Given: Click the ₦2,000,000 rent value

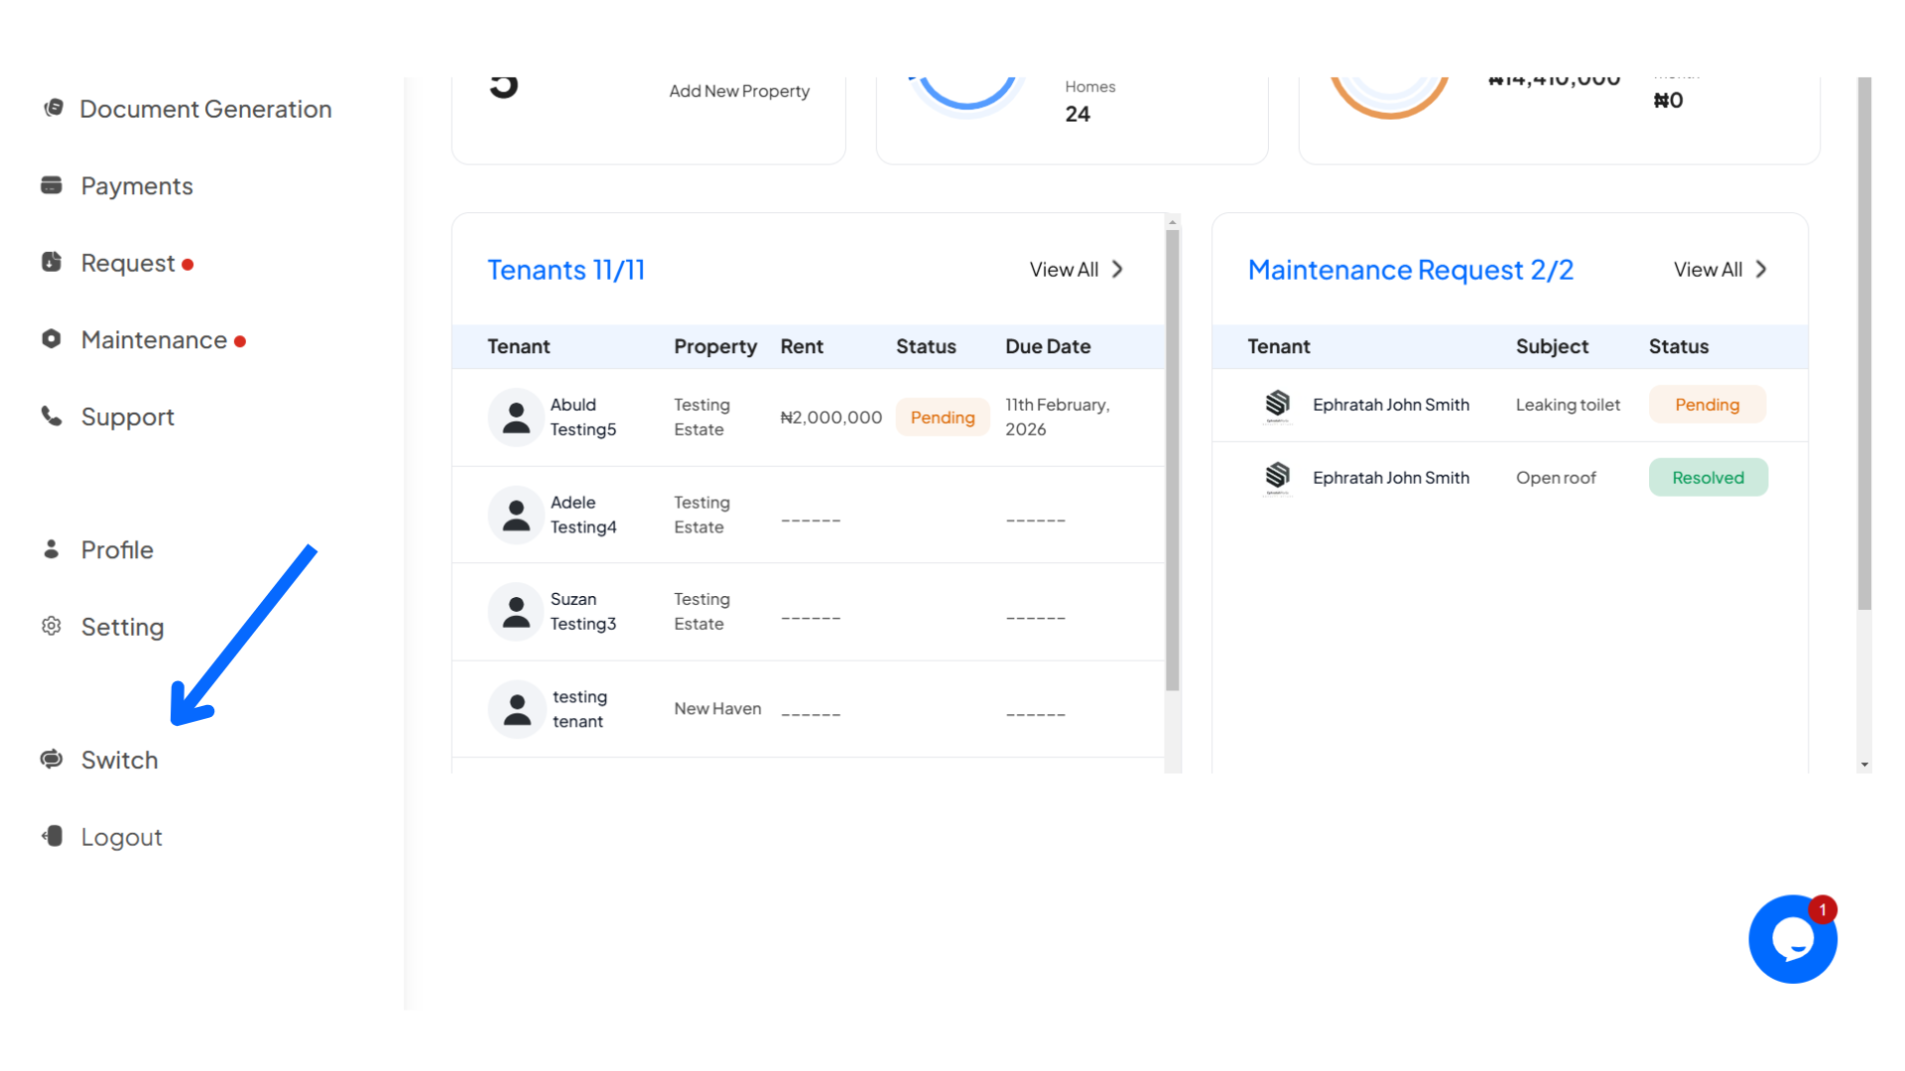Looking at the screenshot, I should (x=831, y=417).
